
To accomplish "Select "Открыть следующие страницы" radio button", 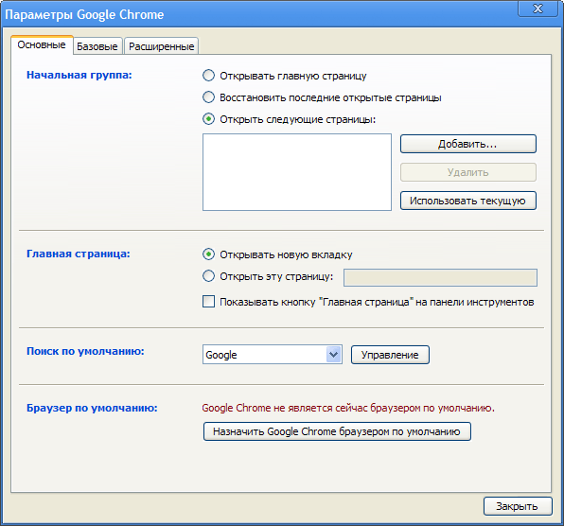I will [208, 119].
